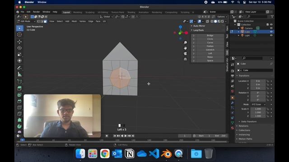This screenshot has width=289, height=162.
Task: Select the Measure tool
Action: (19, 74)
